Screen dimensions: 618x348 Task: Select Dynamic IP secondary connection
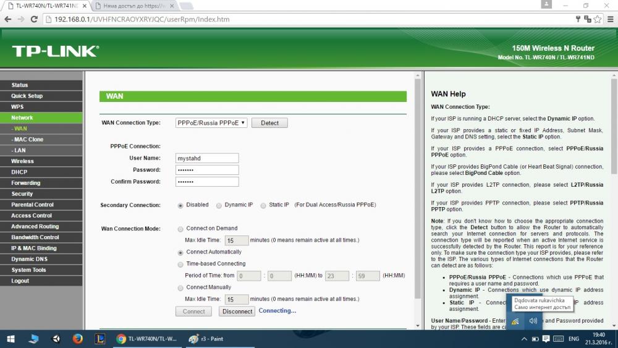[219, 205]
